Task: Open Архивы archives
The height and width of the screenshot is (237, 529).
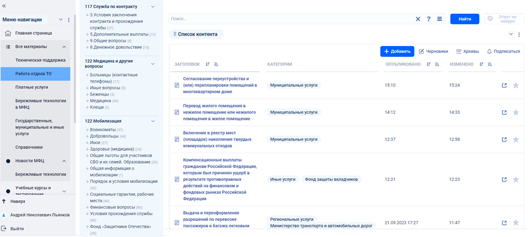Action: point(468,52)
